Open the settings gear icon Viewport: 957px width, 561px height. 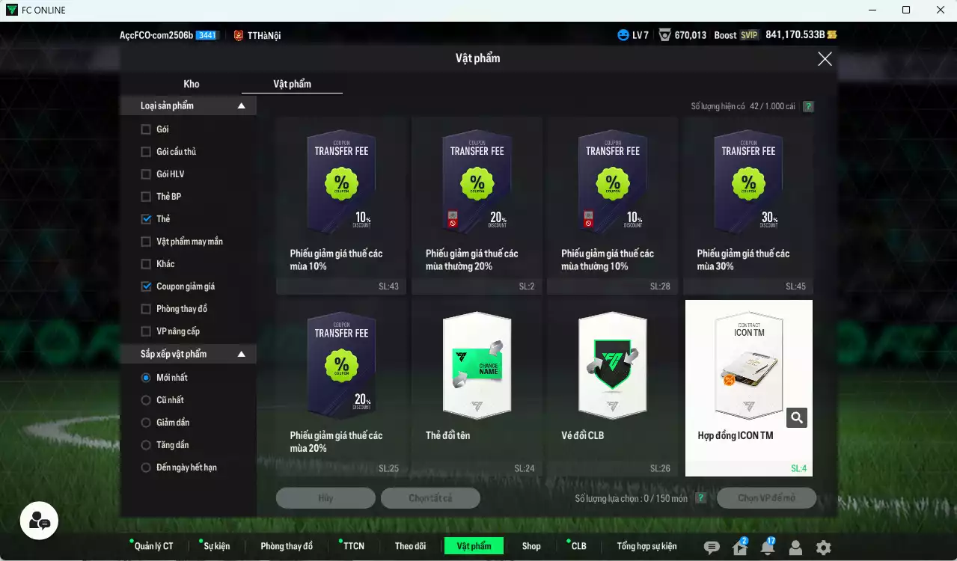click(823, 548)
